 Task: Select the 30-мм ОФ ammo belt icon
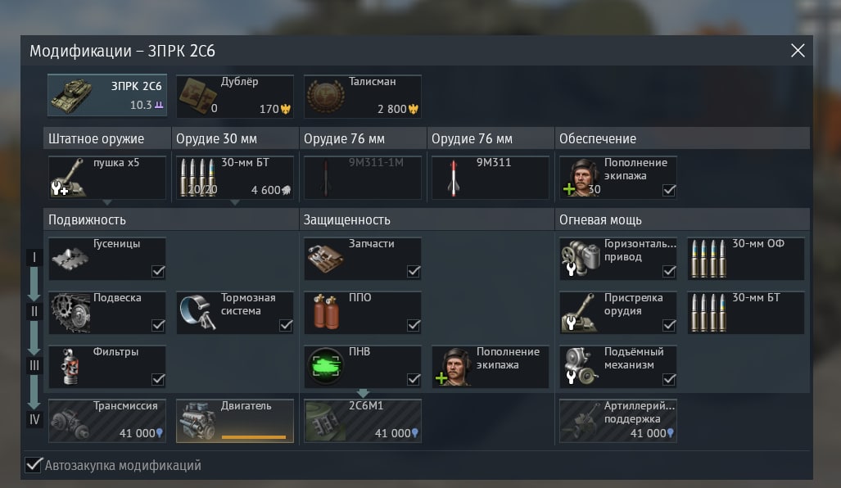tap(708, 259)
